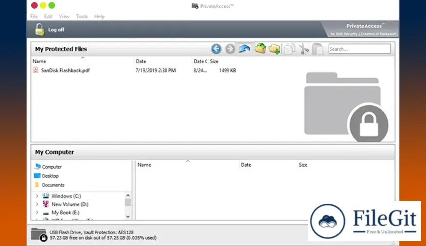Select Documents in the My Computer tree
The height and width of the screenshot is (246, 426).
(x=53, y=185)
